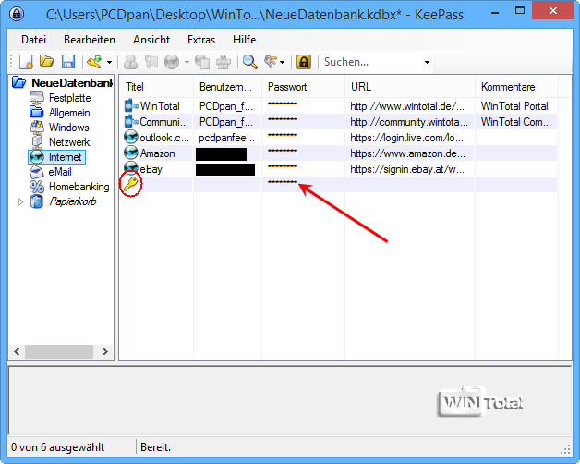Viewport: 580px width, 464px height.
Task: Click the signin.ebay.at URL cell
Action: tap(407, 169)
